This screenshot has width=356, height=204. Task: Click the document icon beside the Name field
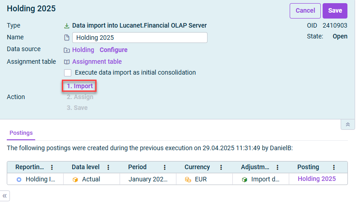[x=67, y=38]
